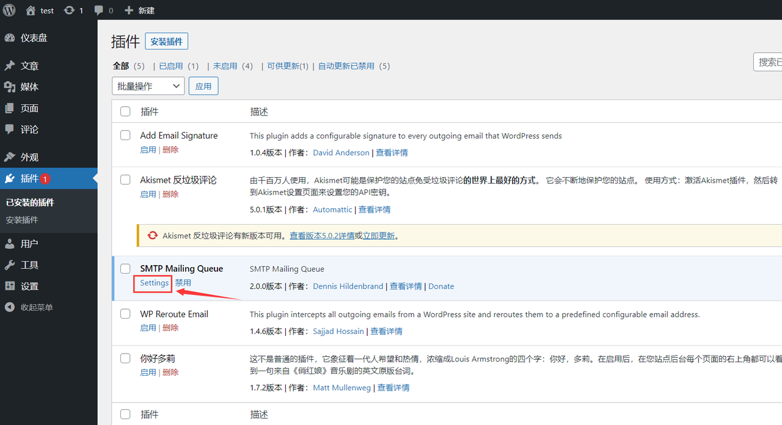Click 立即更新 link for Akismet
The height and width of the screenshot is (425, 782).
pyautogui.click(x=379, y=236)
